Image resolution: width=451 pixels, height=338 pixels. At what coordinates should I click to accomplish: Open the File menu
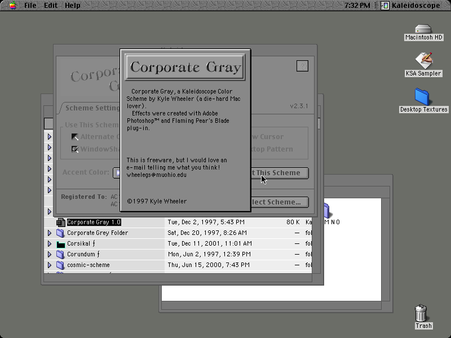pyautogui.click(x=30, y=6)
